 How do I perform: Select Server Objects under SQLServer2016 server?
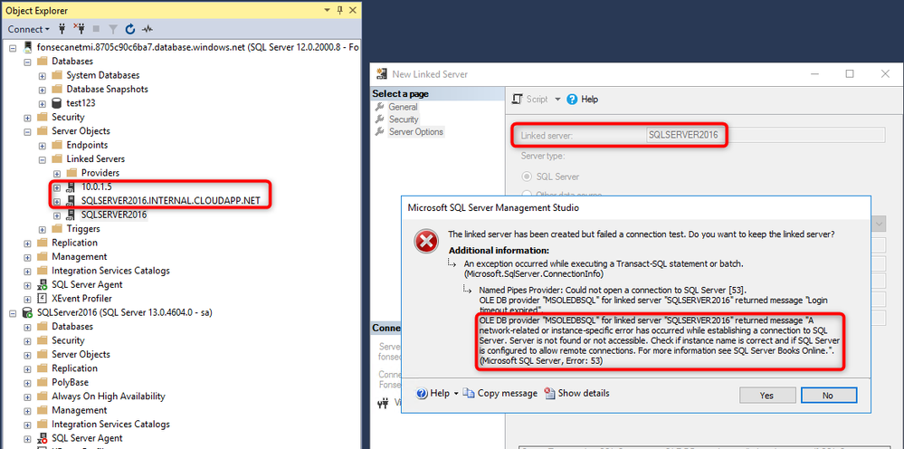(x=81, y=355)
